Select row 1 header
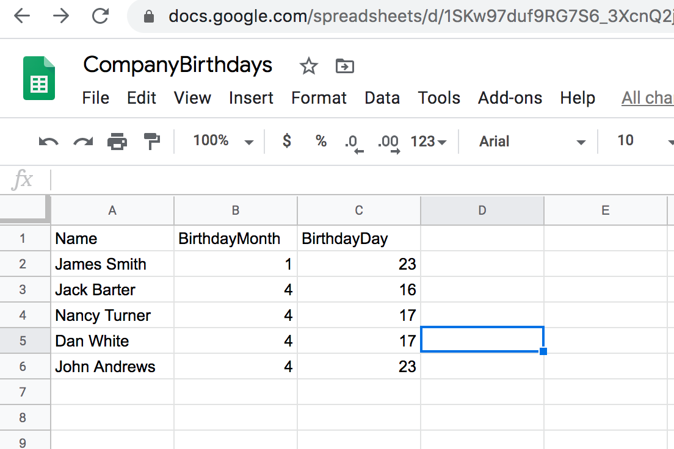 (25, 239)
